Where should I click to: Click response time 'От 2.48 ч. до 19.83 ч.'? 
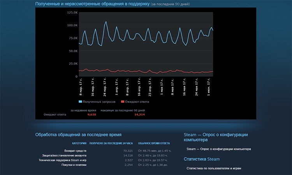click(153, 156)
